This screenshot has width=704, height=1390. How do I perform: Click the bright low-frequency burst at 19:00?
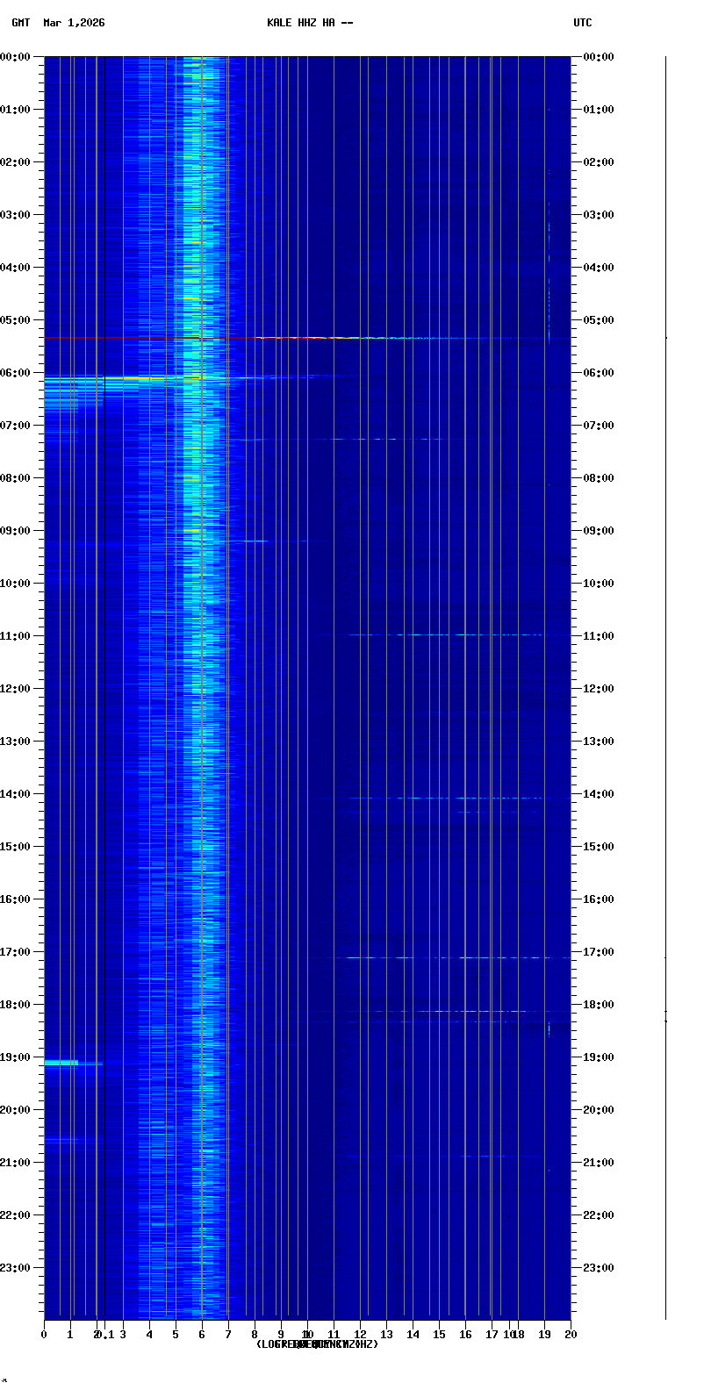pyautogui.click(x=61, y=1063)
